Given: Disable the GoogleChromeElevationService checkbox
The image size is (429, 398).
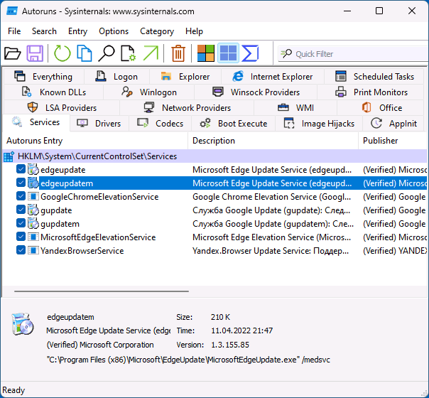Looking at the screenshot, I should click(21, 196).
